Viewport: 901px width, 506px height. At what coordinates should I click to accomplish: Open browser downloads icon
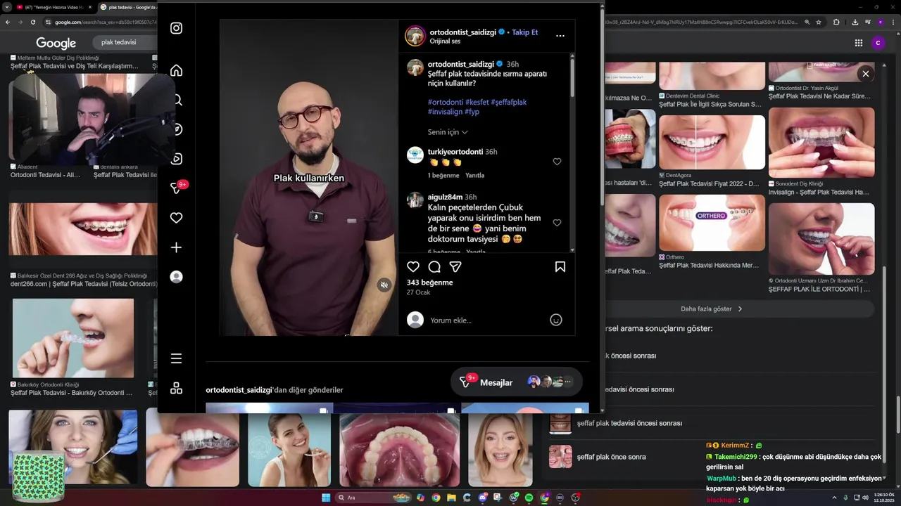(x=855, y=22)
